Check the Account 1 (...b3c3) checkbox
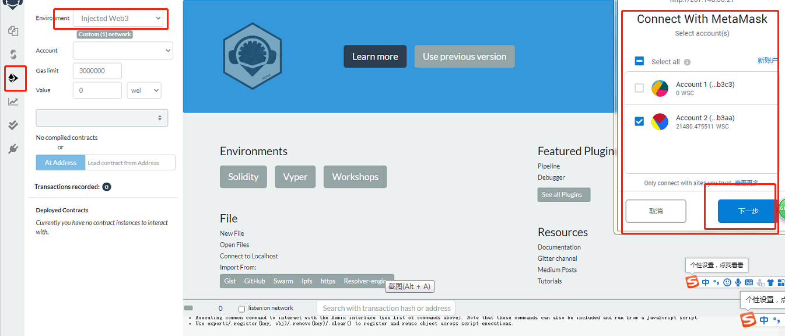The width and height of the screenshot is (785, 336). coord(639,88)
